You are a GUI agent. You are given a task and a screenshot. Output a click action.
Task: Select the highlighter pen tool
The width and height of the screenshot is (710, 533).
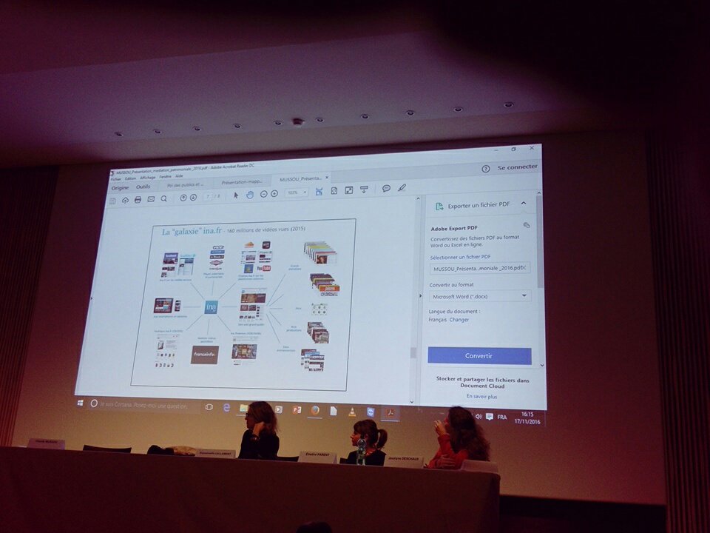click(402, 187)
